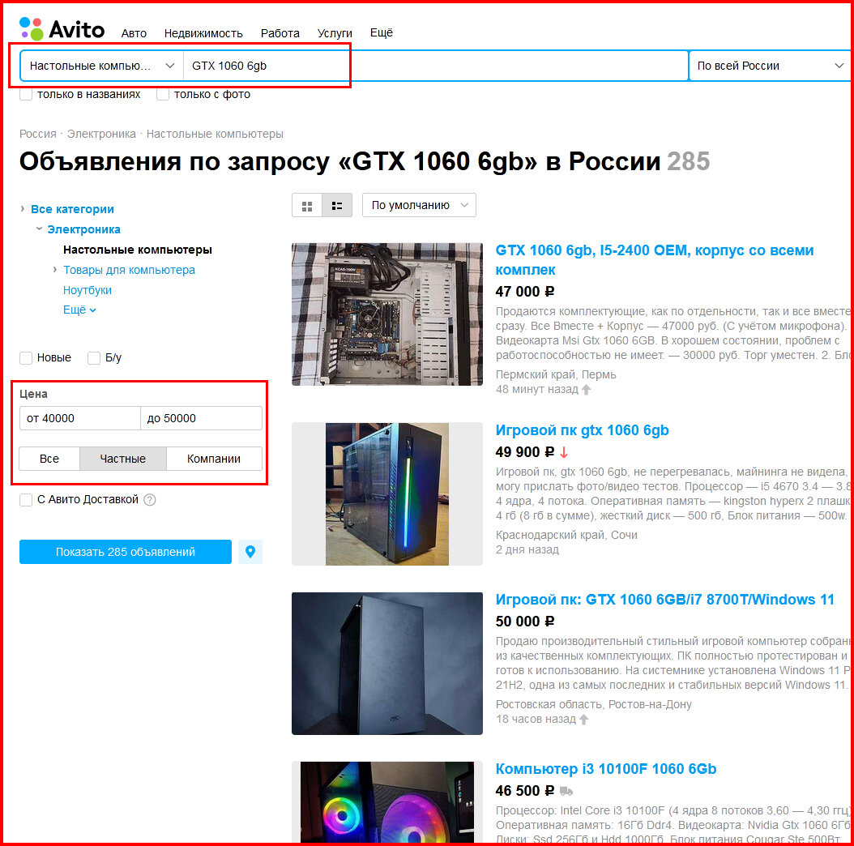Click the up-arrow icon by 18 часов назад
The width and height of the screenshot is (854, 846).
584,719
